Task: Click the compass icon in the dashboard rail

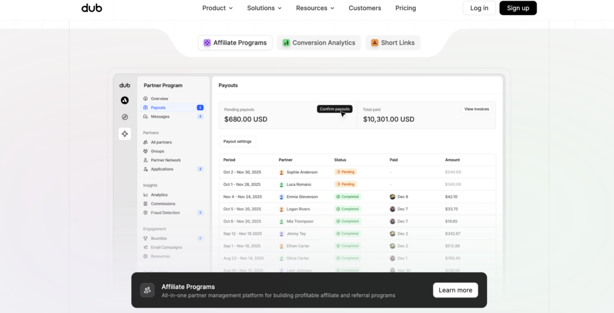Action: tap(125, 117)
